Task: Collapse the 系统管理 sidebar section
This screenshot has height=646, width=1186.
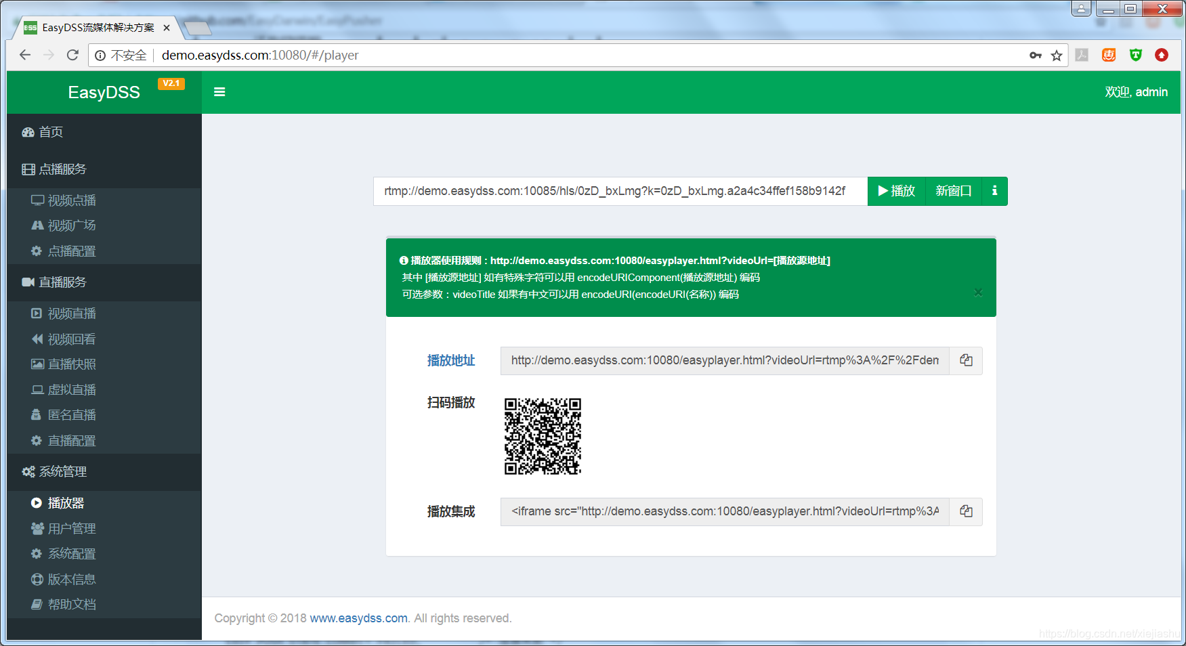Action: coord(104,472)
